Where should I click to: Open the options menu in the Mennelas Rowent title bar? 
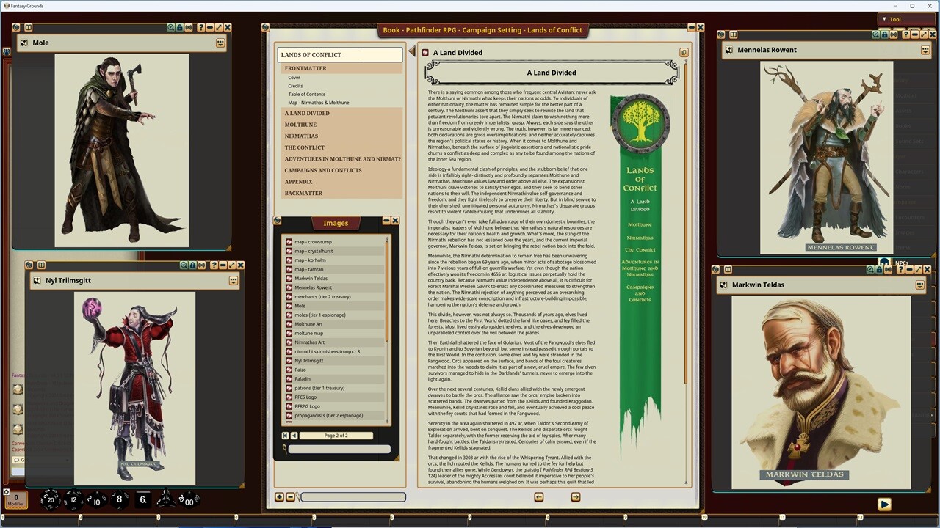pos(925,50)
